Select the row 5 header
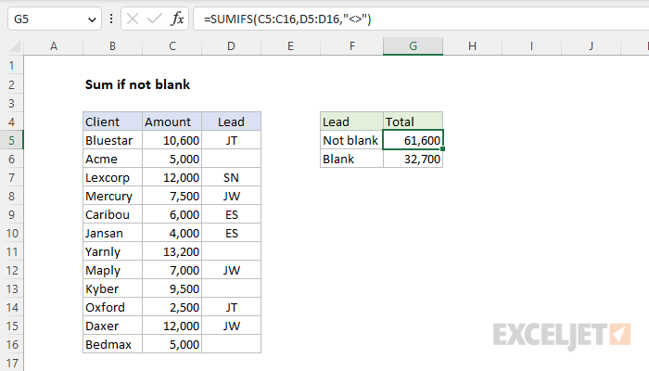649x371 pixels. 11,140
